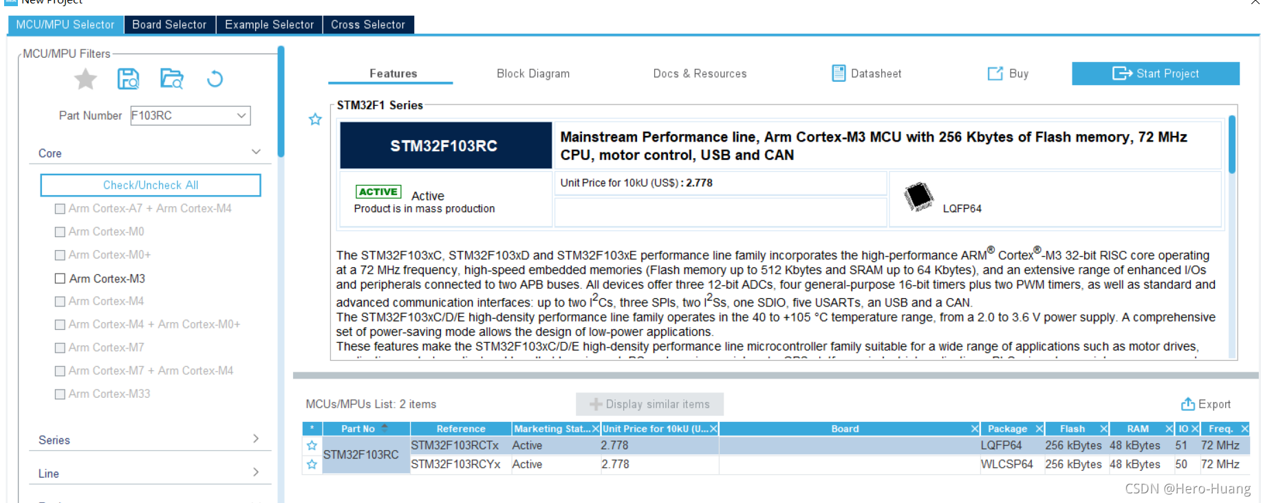Show favorite MCUs star filter icon
Screen dimensions: 1261x503
(85, 79)
